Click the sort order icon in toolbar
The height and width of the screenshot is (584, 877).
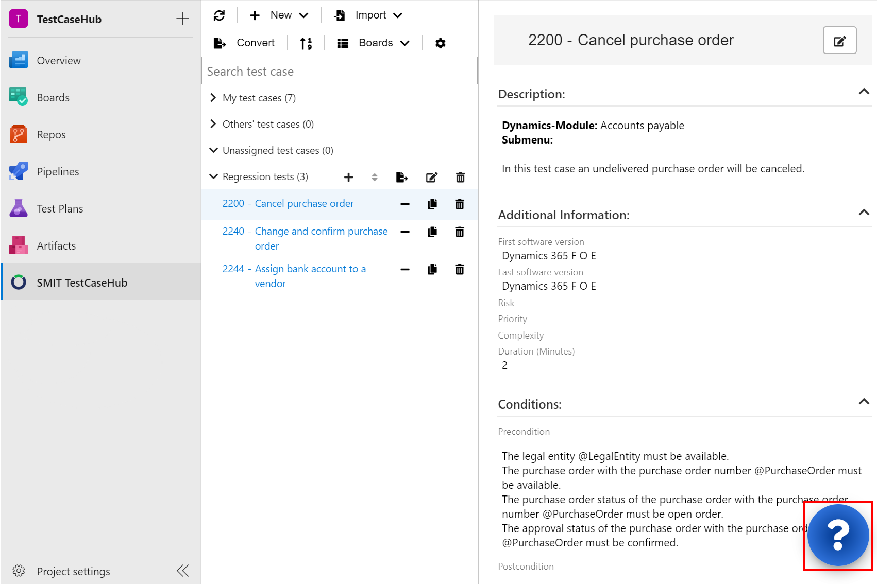click(x=306, y=43)
